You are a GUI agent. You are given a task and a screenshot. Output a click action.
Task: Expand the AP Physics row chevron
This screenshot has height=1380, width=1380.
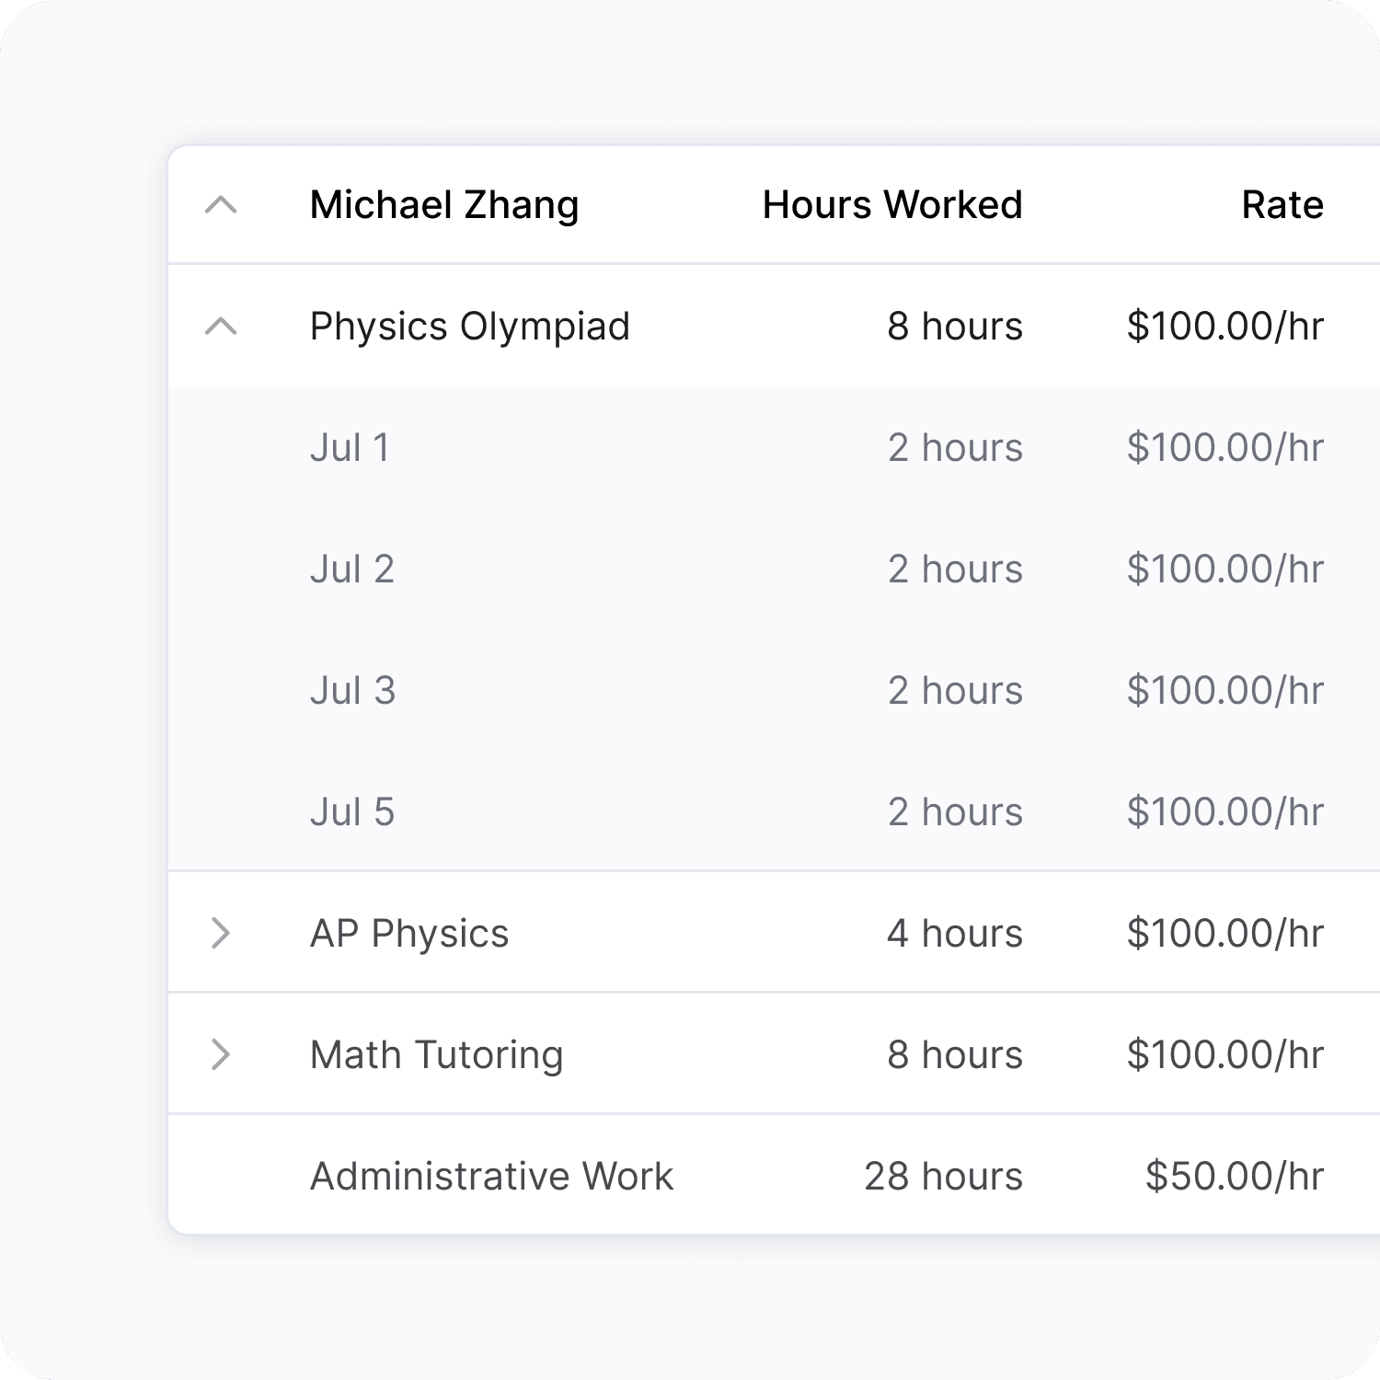click(221, 933)
